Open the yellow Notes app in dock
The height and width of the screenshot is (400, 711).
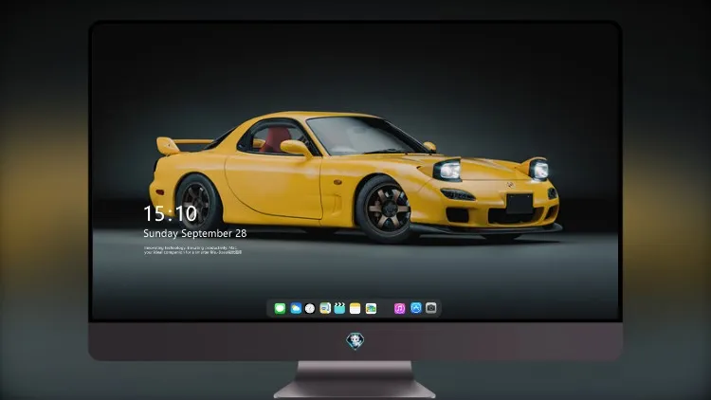click(x=355, y=308)
